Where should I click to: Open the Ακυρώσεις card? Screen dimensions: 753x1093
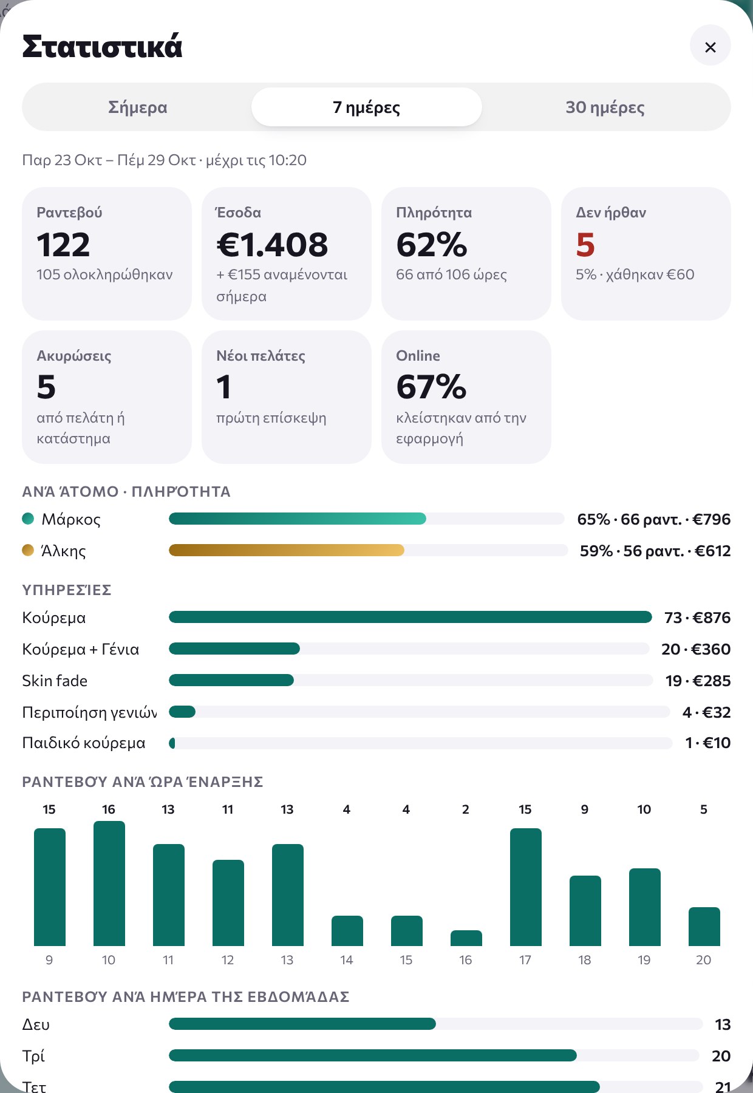pyautogui.click(x=107, y=397)
